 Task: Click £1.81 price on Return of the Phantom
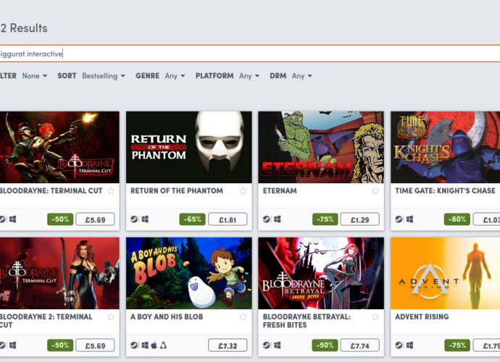[x=228, y=219]
